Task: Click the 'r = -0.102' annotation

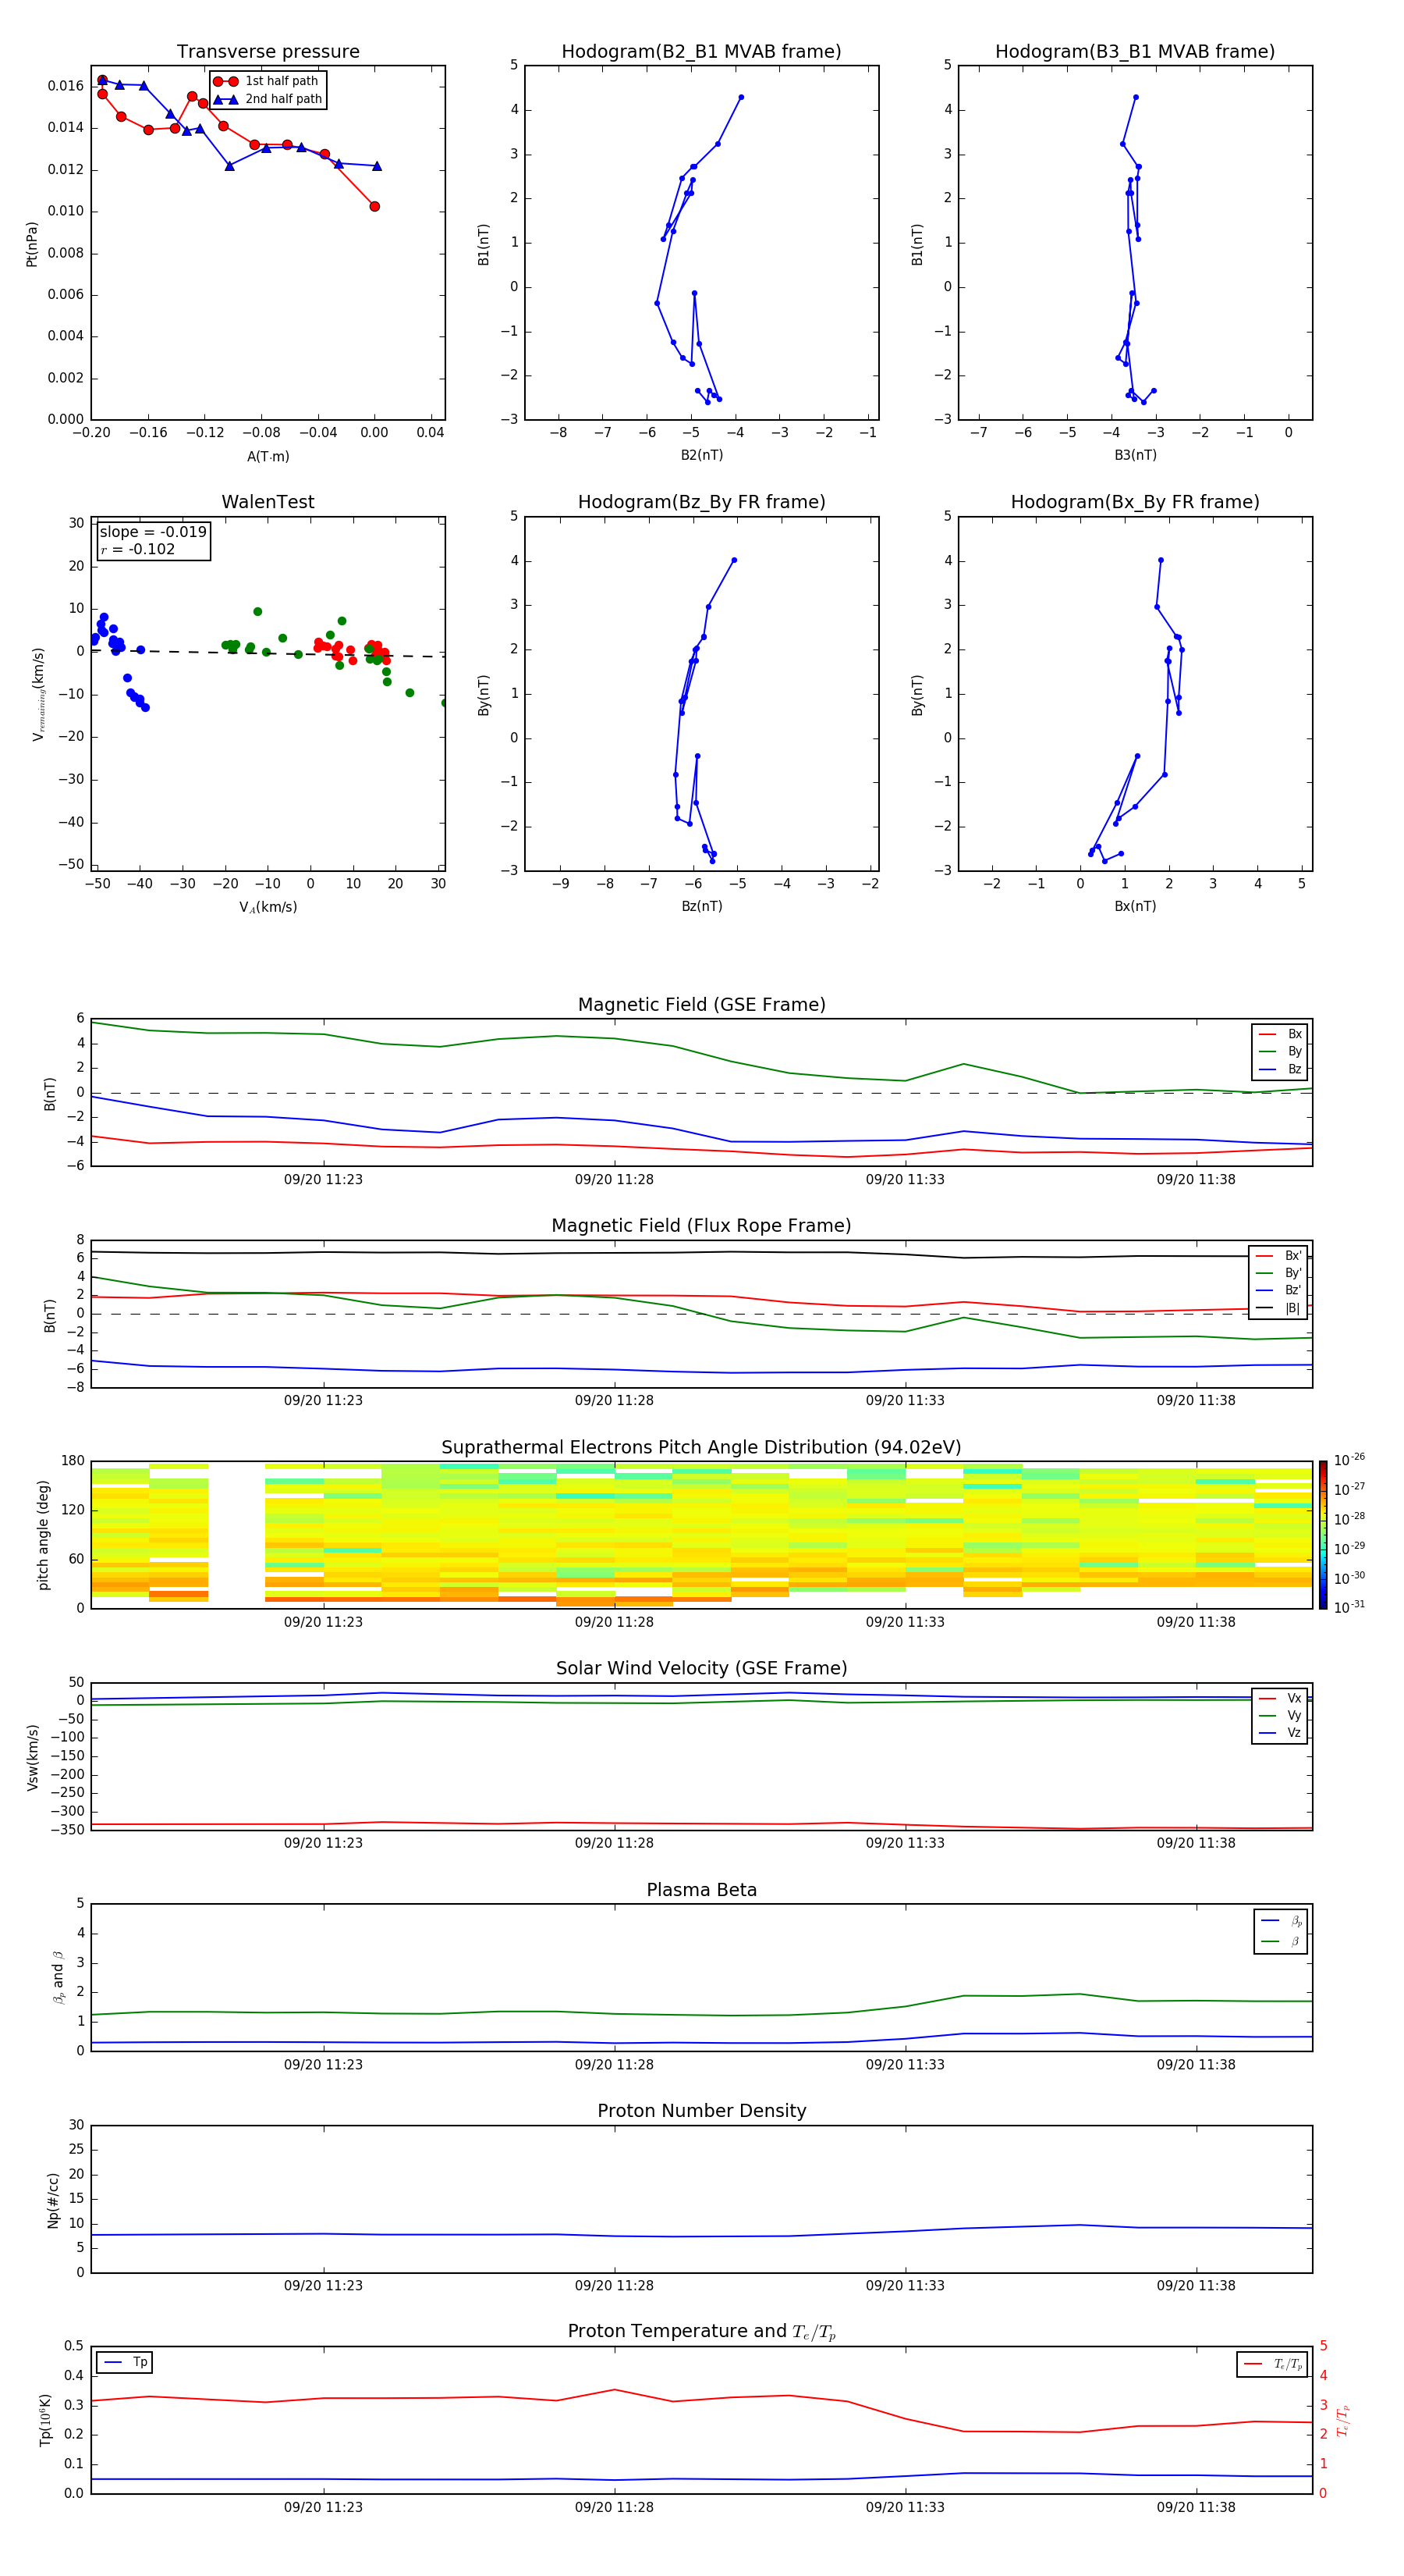Action: click(x=138, y=549)
